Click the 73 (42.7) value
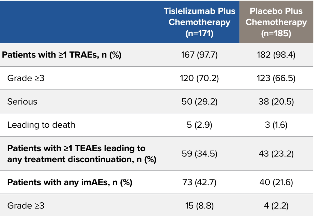The width and height of the screenshot is (314, 216). click(199, 182)
